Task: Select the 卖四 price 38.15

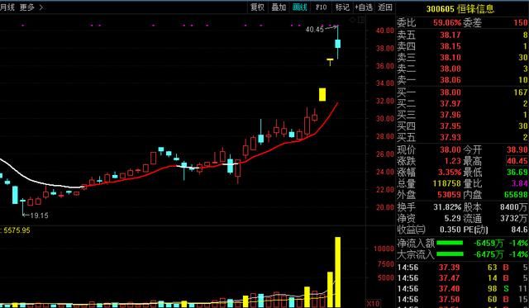Action: pos(450,46)
